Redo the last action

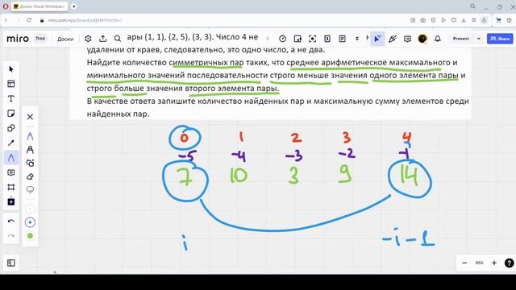(11, 235)
